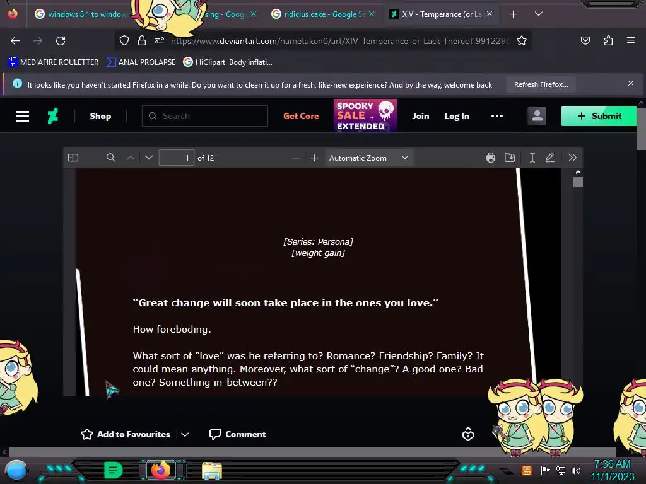Open the green notes app in taskbar

[113, 470]
